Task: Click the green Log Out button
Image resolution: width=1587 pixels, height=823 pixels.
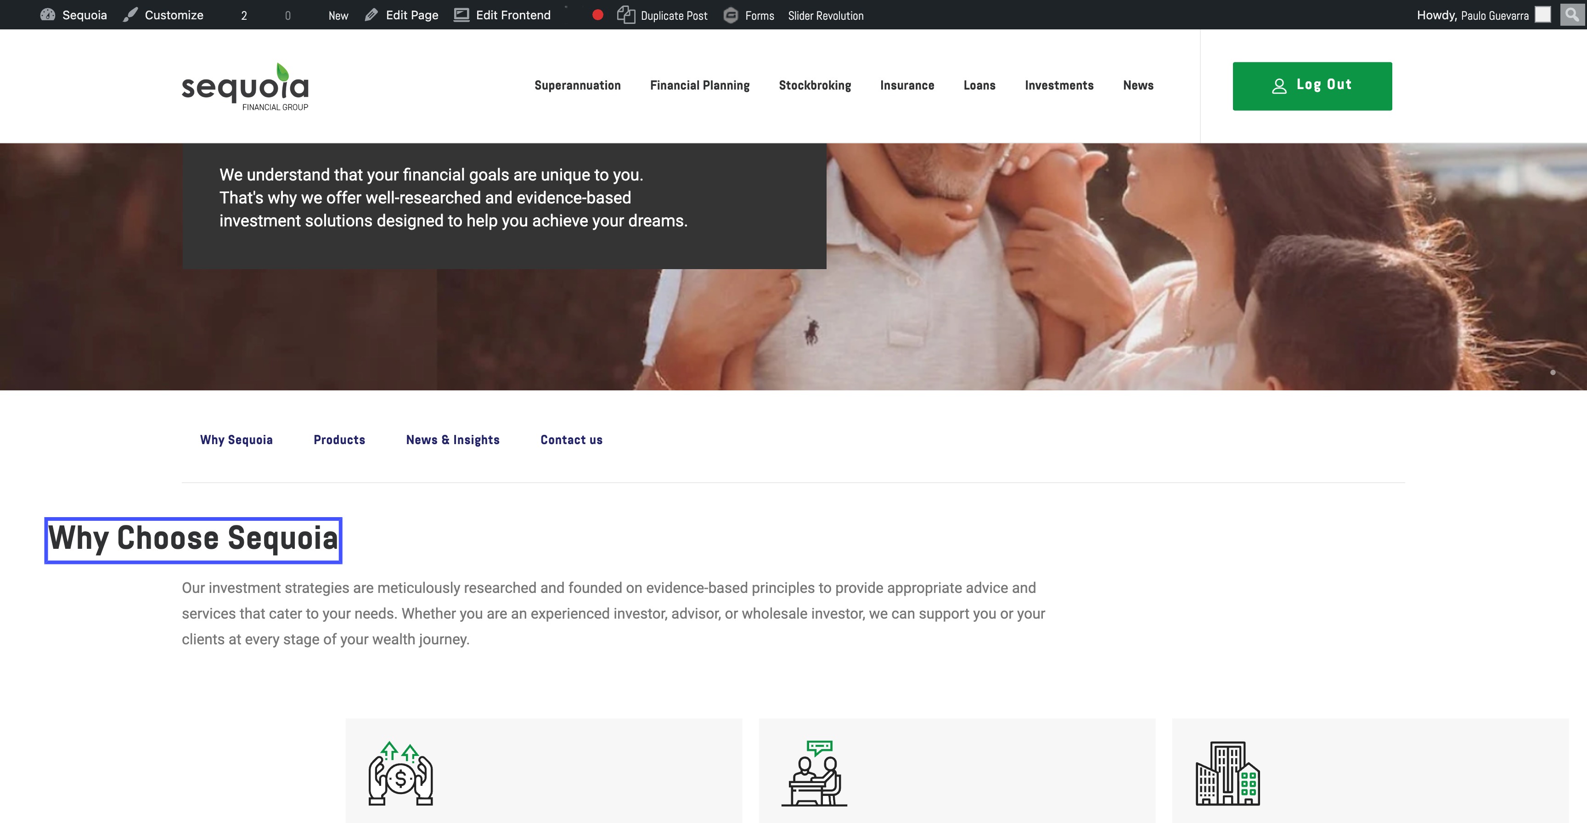Action: (x=1312, y=86)
